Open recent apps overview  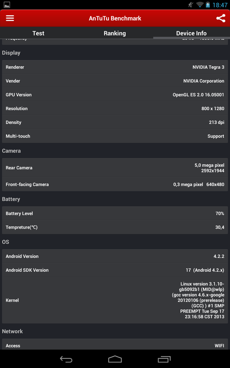tap(164, 359)
